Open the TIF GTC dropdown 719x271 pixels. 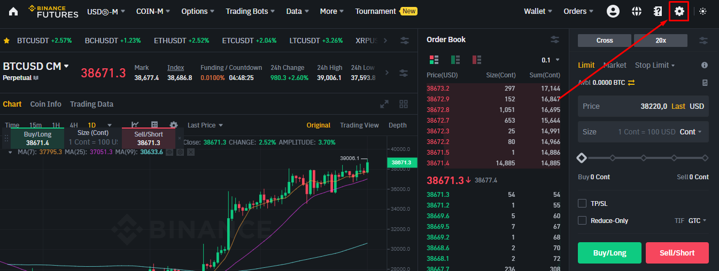(698, 220)
